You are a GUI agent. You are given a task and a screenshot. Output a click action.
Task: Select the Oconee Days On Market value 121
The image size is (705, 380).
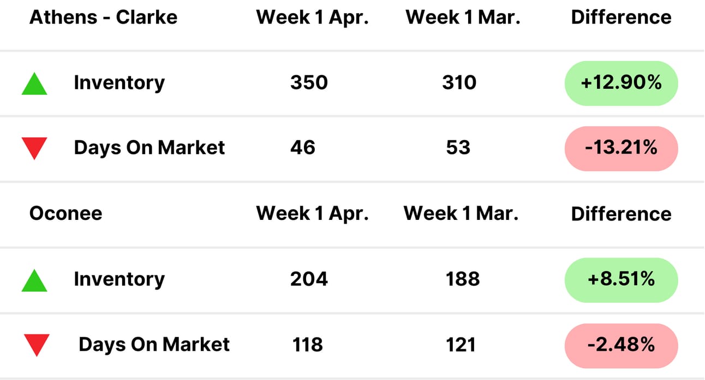pos(461,345)
